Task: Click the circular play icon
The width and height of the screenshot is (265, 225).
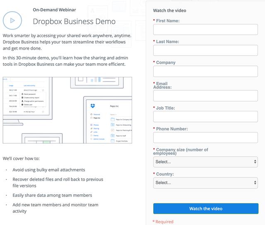Action: pyautogui.click(x=12, y=20)
